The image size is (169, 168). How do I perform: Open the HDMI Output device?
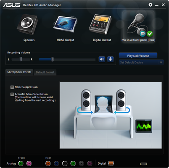(65, 24)
